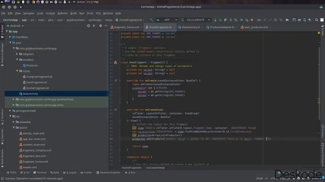Click the red Stop button icon
This screenshot has width=325, height=182.
(252, 20)
